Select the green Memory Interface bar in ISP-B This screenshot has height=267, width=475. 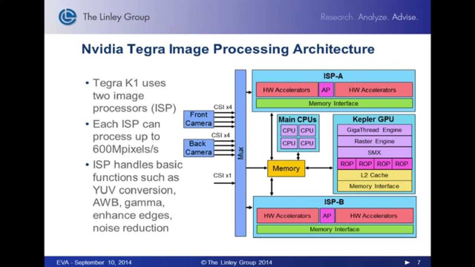pyautogui.click(x=335, y=229)
